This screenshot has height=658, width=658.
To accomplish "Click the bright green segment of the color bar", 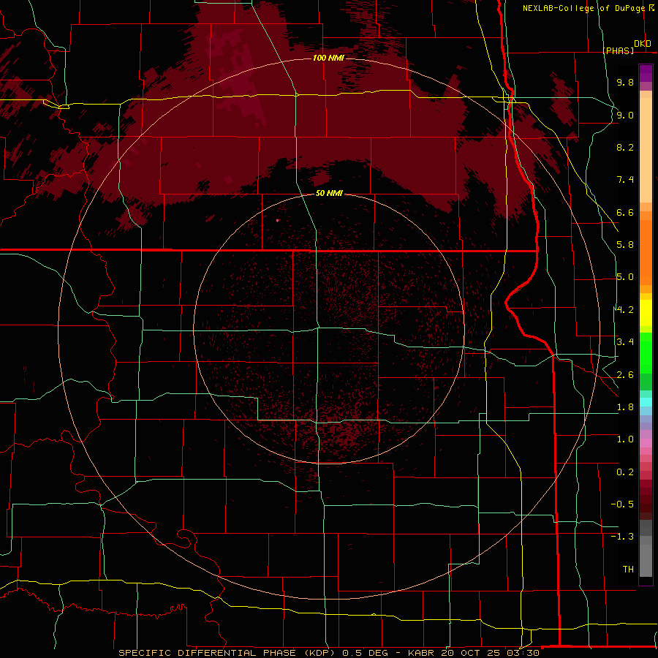I will 646,352.
